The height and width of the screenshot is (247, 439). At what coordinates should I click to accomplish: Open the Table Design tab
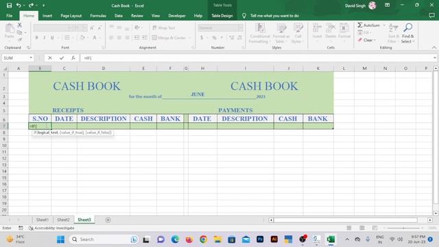(x=222, y=16)
